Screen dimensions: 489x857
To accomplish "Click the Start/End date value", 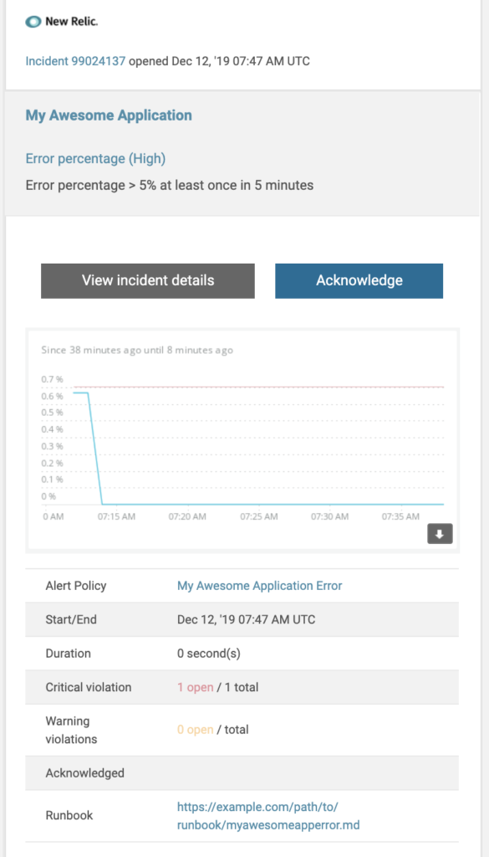I will (246, 620).
